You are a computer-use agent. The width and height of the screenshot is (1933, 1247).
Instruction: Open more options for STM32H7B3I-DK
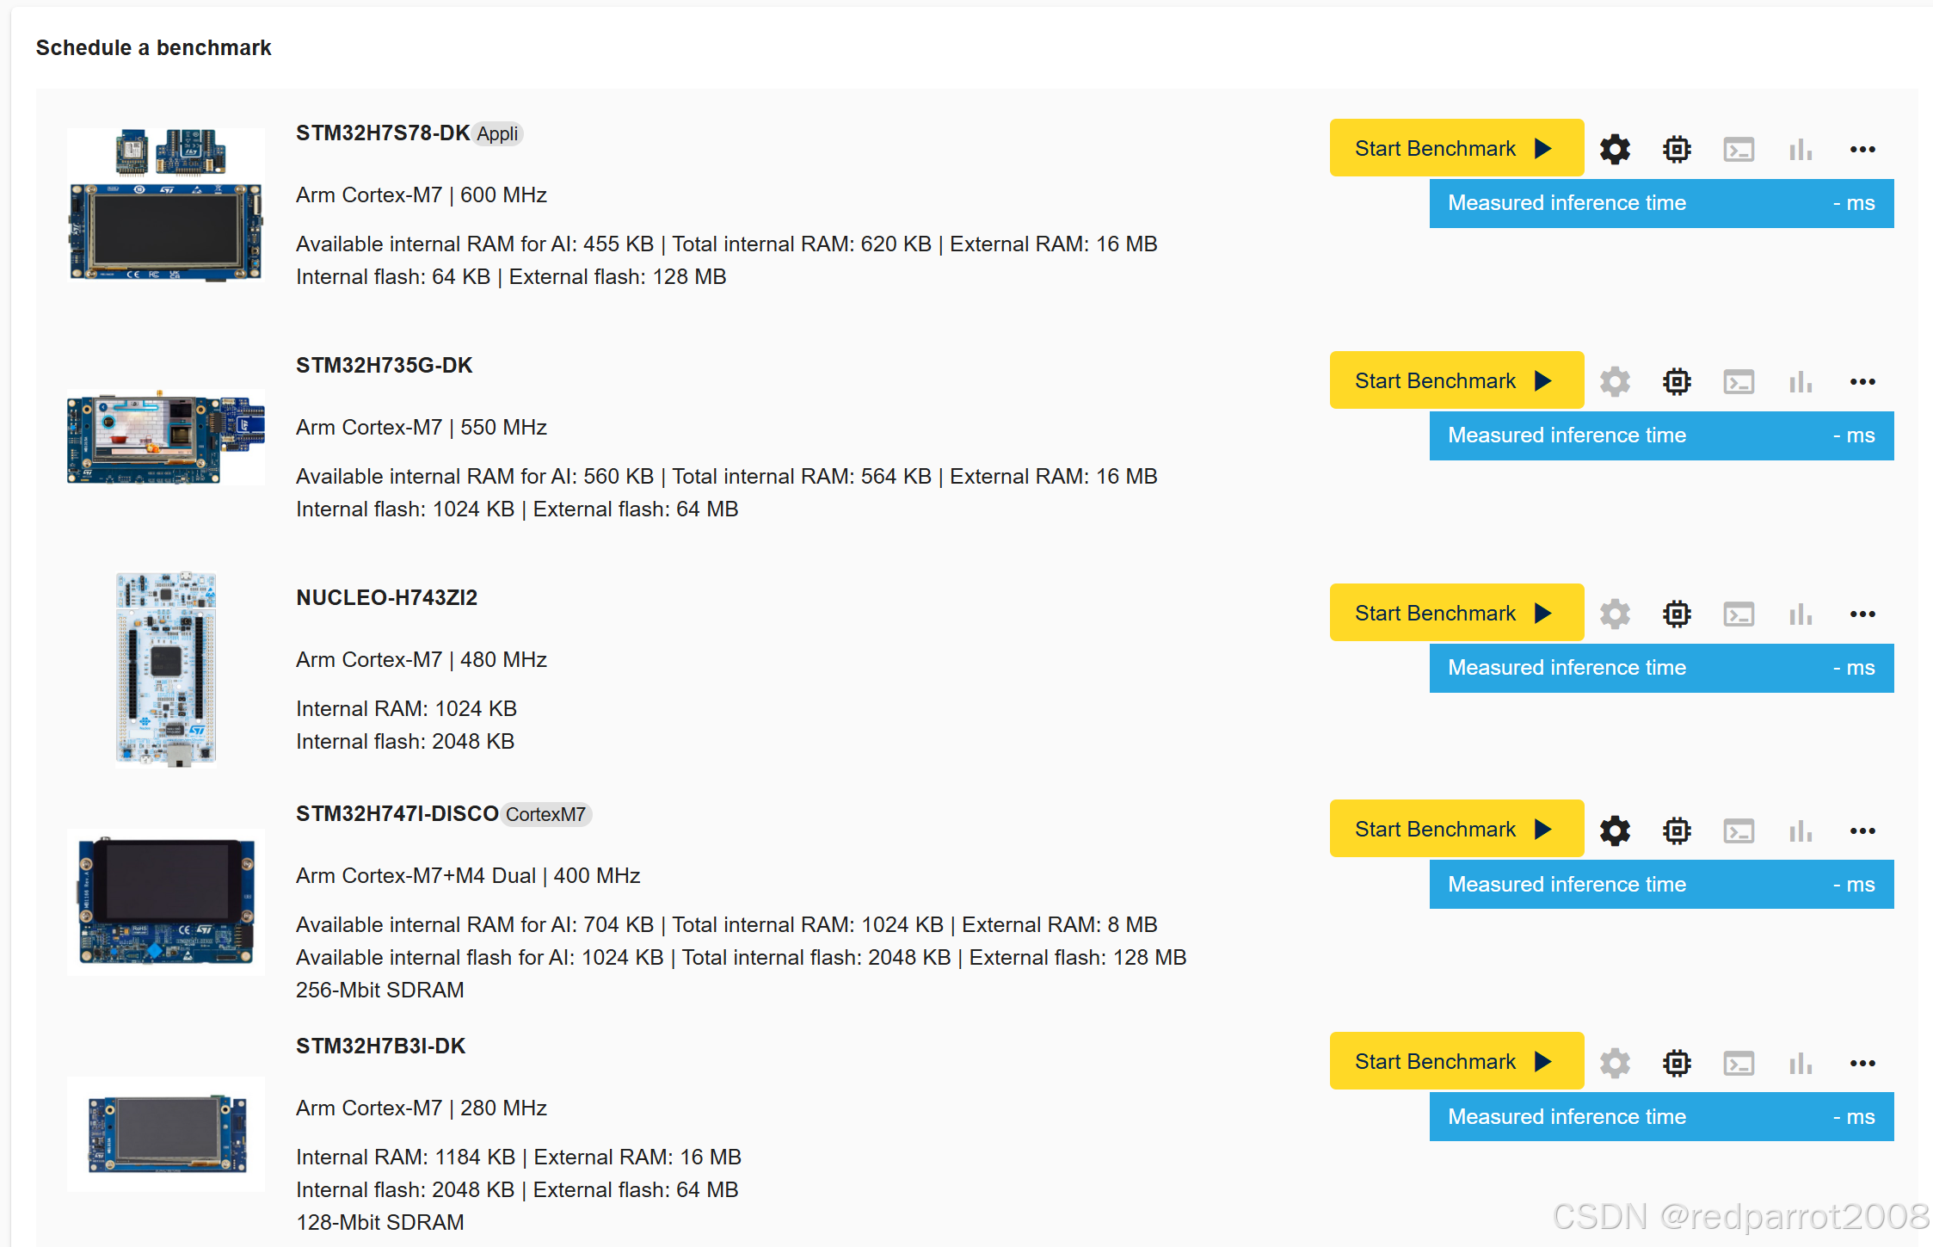point(1862,1064)
